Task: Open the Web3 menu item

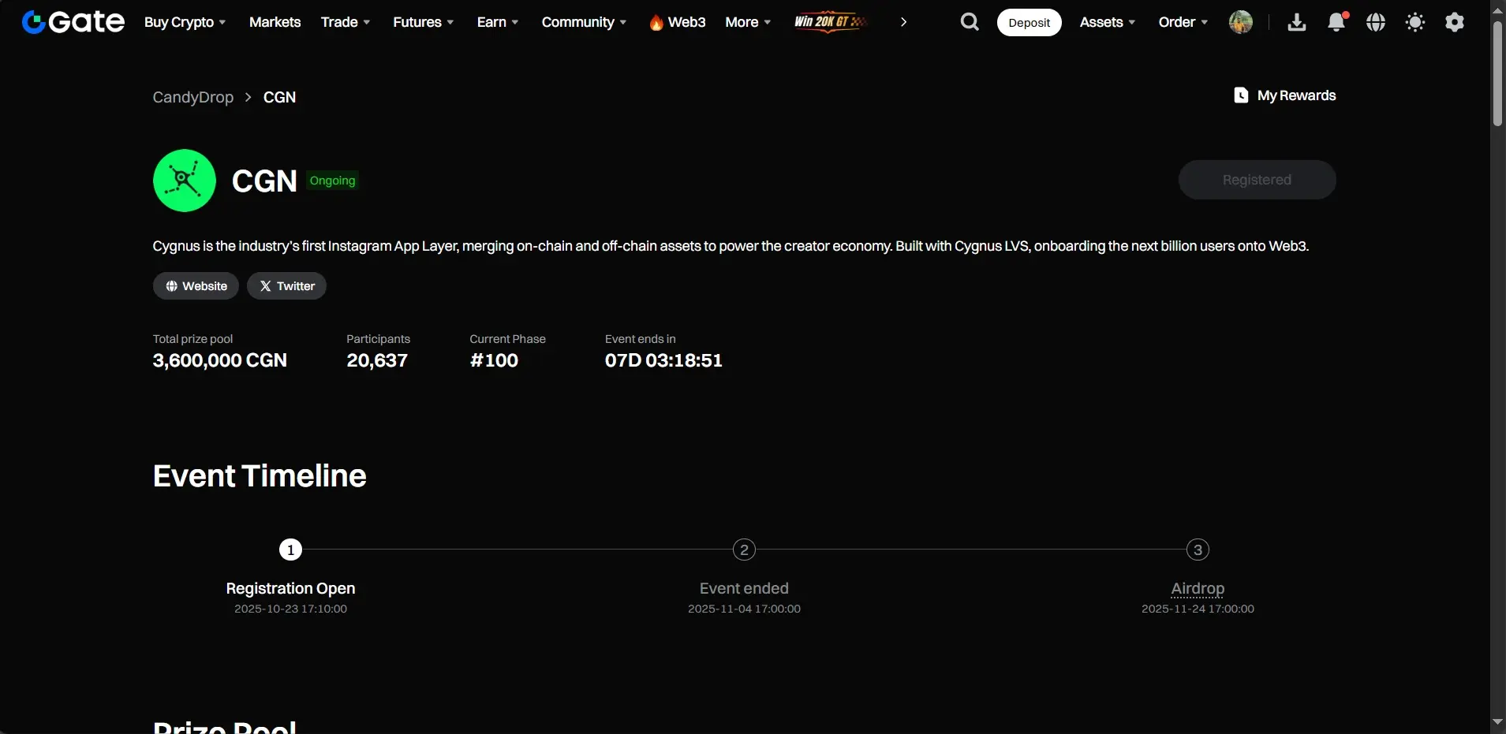Action: 687,22
